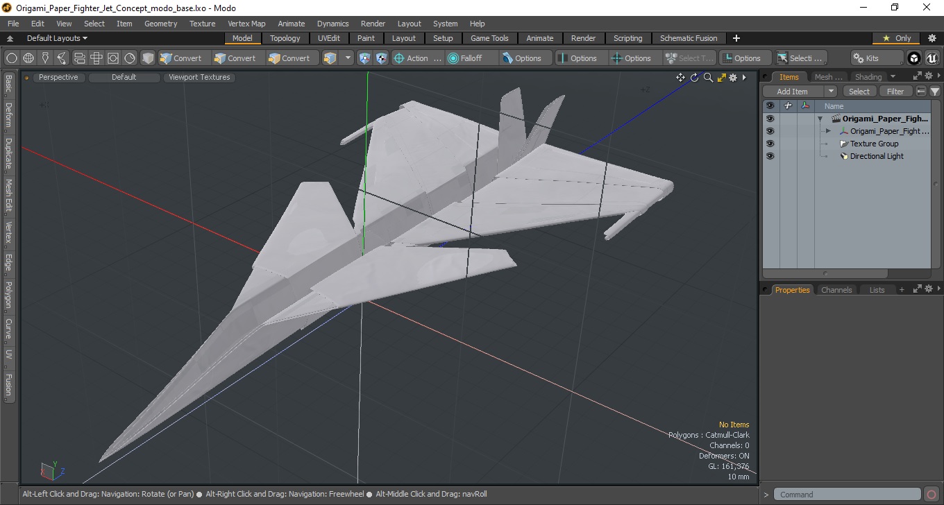This screenshot has height=505, width=944.
Task: Click the Command input field
Action: click(x=847, y=495)
